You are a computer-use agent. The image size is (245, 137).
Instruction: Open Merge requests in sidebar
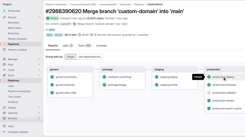pyautogui.click(x=17, y=39)
